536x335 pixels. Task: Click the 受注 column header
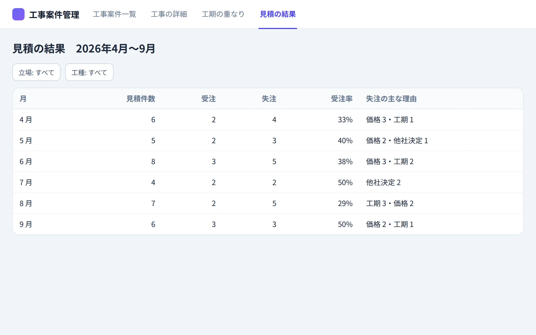[x=209, y=99]
